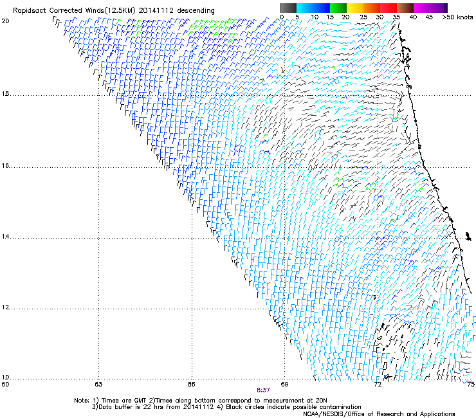Click the magenta-purple 40-50 knots legend swatch

430,8
